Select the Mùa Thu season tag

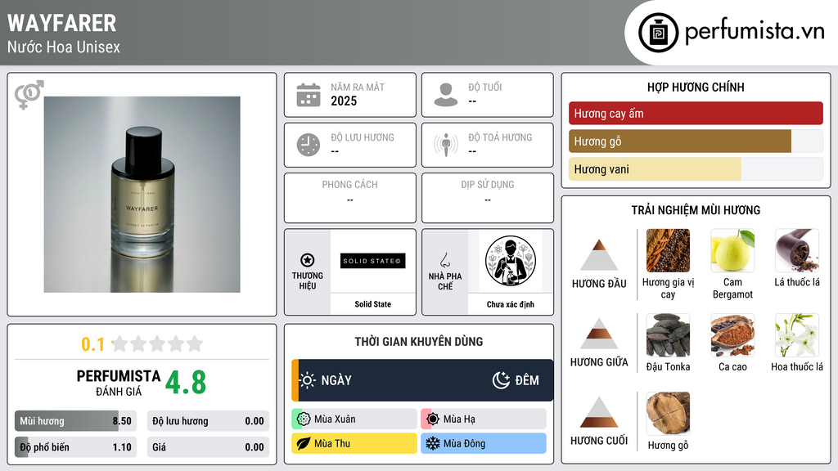click(x=354, y=443)
